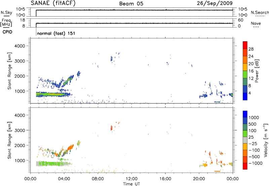The width and height of the screenshot is (269, 186).
Task: Click the Velocity [m s-1] colorbar title
Action: pyautogui.click(x=266, y=140)
